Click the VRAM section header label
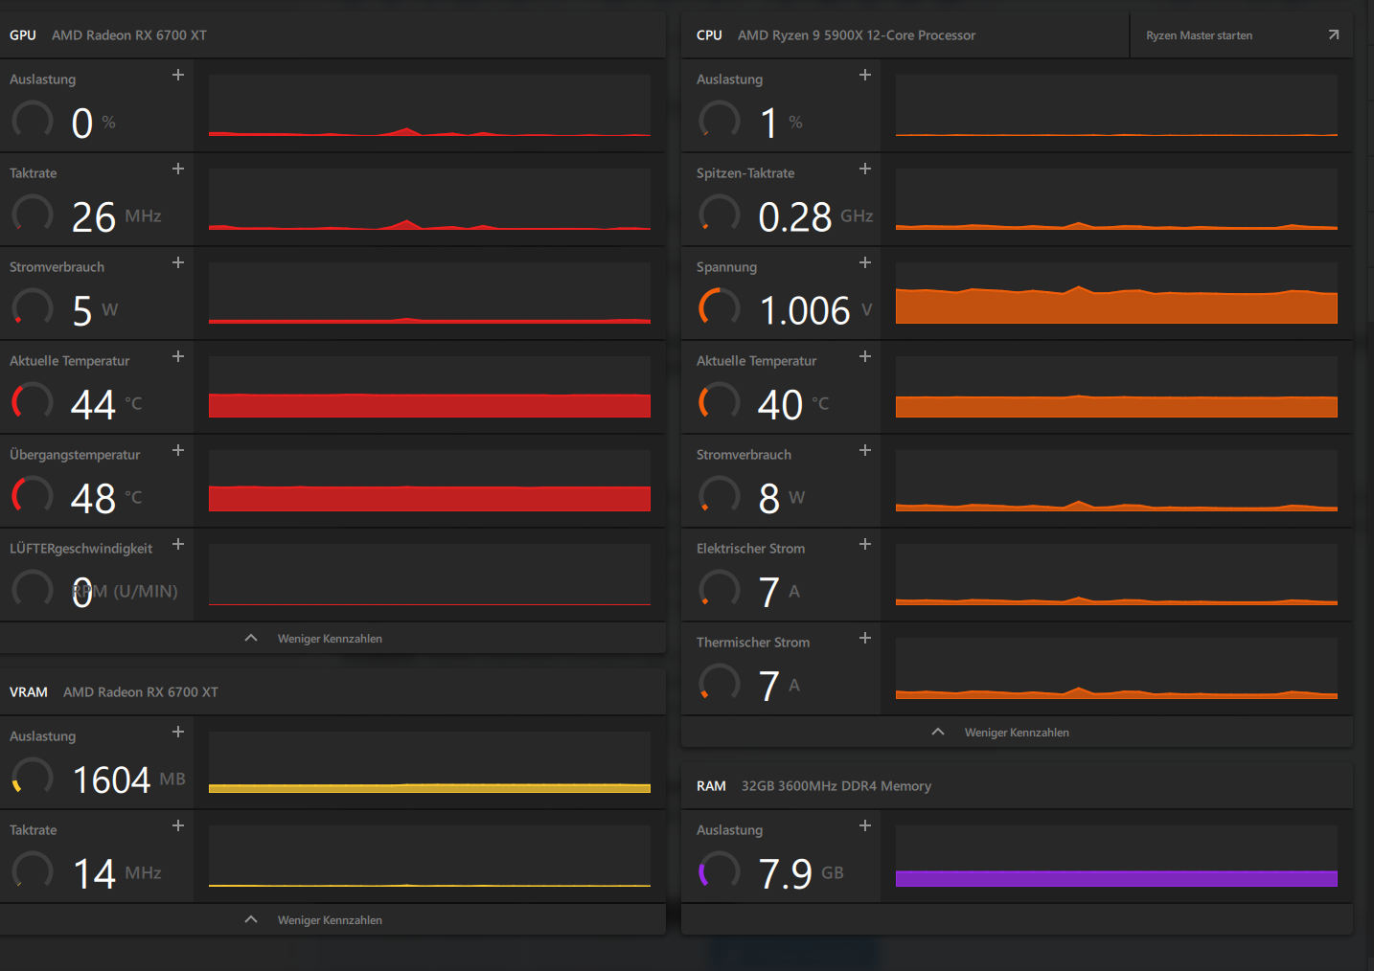This screenshot has width=1374, height=971. click(x=29, y=692)
